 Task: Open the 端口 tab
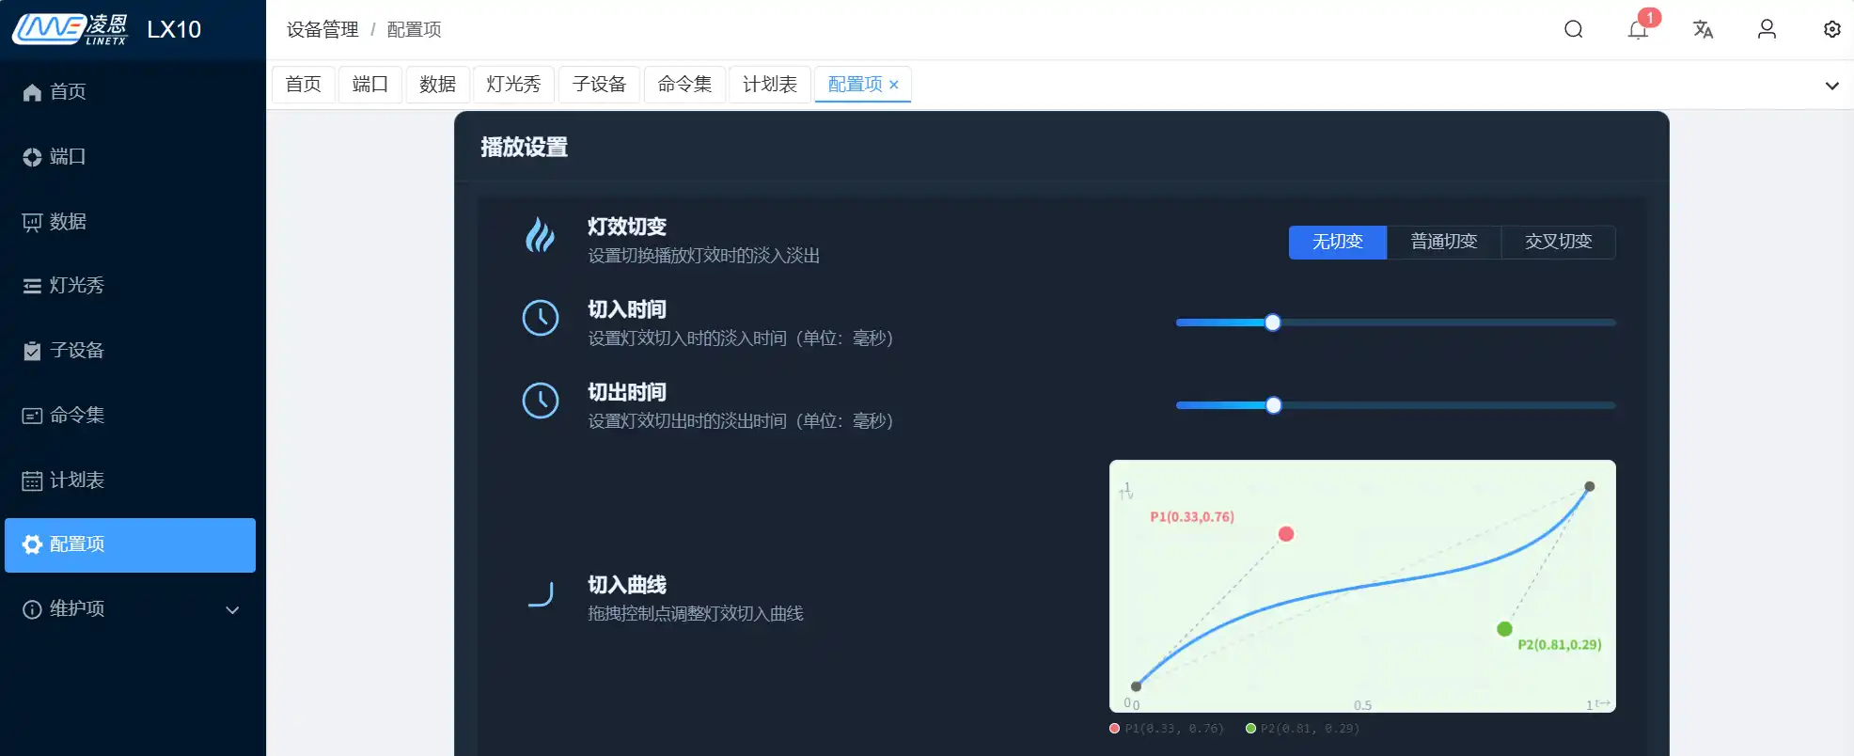370,85
